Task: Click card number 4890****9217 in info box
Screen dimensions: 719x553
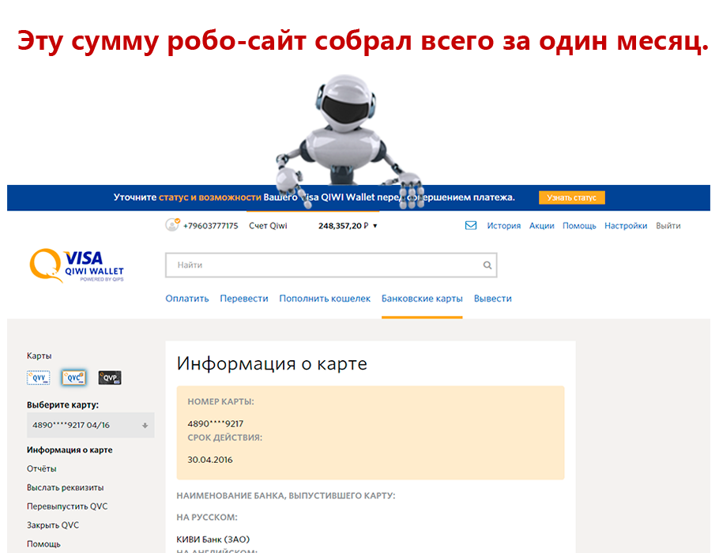Action: [215, 423]
